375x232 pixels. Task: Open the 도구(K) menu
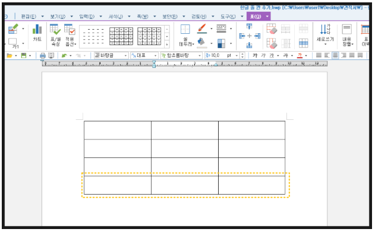tap(228, 17)
